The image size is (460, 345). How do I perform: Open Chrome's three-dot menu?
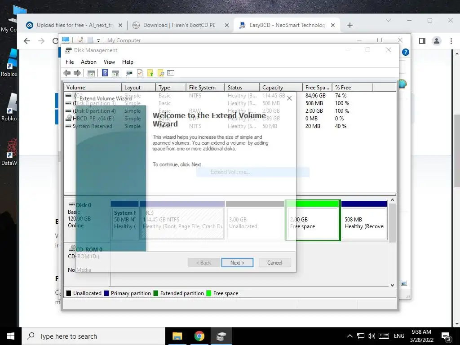click(x=451, y=41)
